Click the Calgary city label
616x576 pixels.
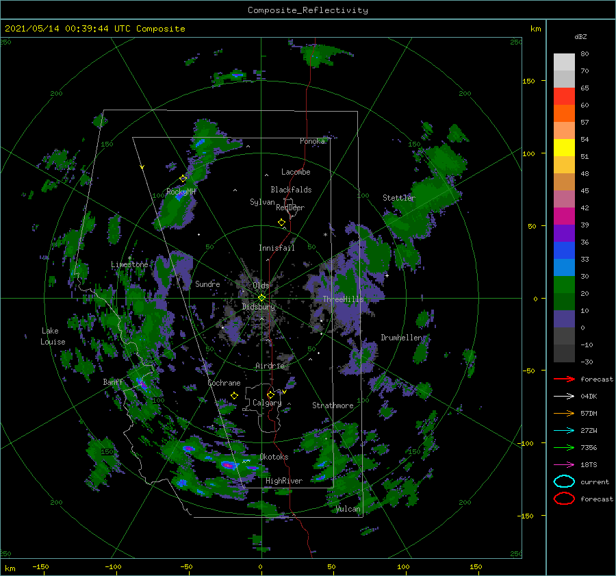pos(267,403)
